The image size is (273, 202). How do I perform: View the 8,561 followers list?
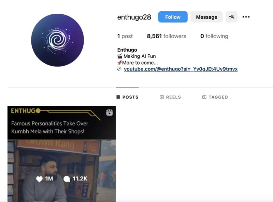click(167, 36)
